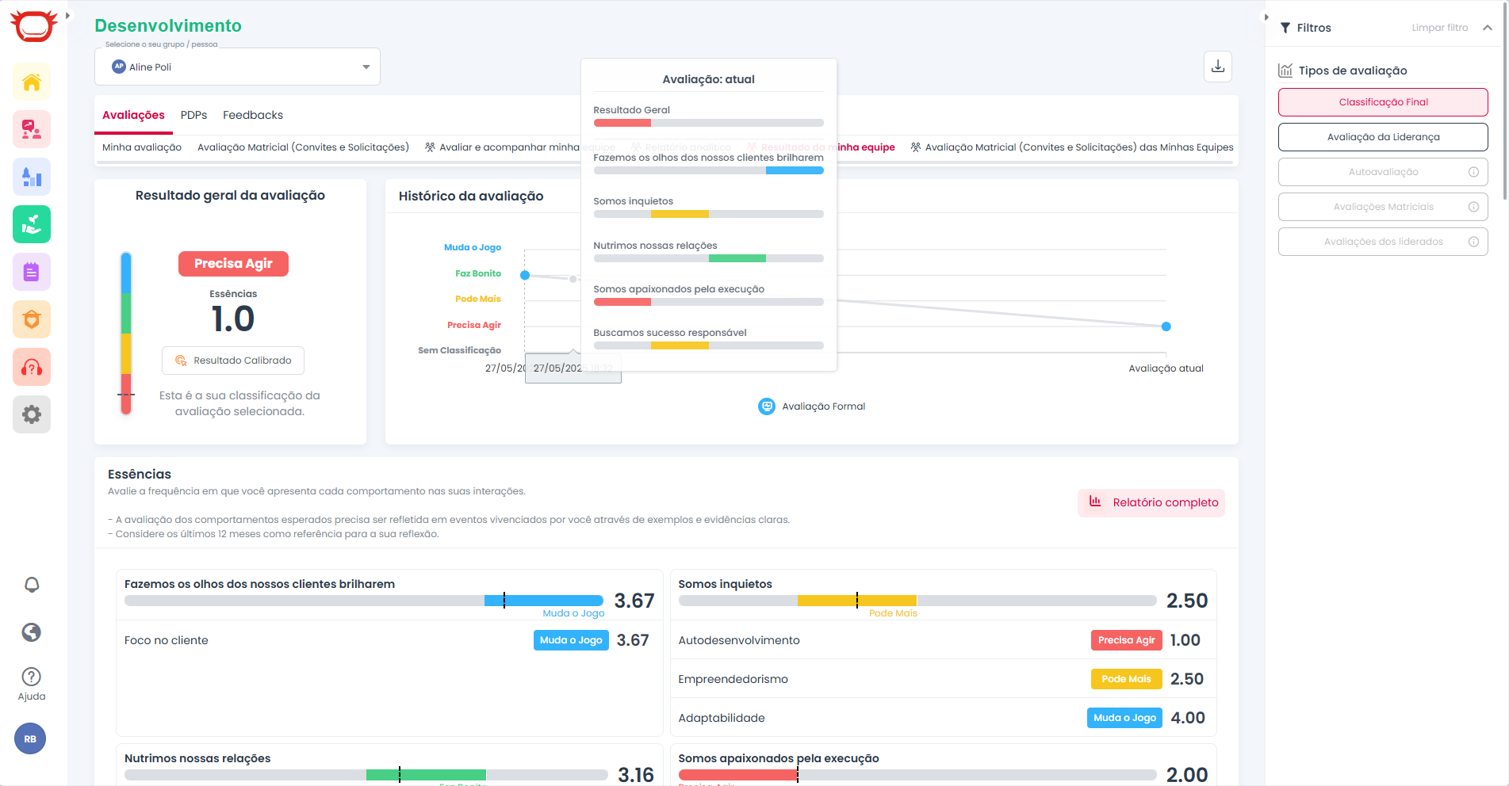
Task: Open the home icon in sidebar
Action: click(32, 82)
